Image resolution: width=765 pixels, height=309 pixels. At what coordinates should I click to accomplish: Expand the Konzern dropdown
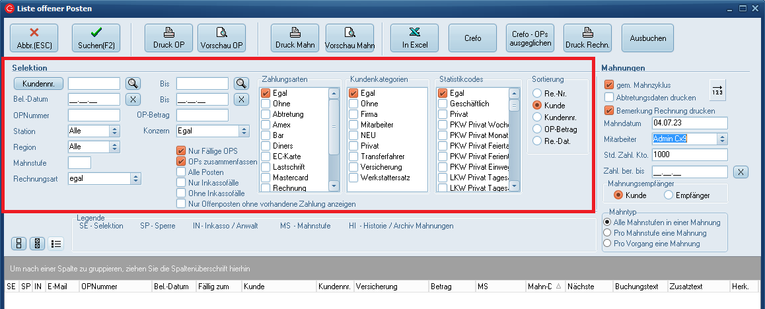tap(244, 131)
